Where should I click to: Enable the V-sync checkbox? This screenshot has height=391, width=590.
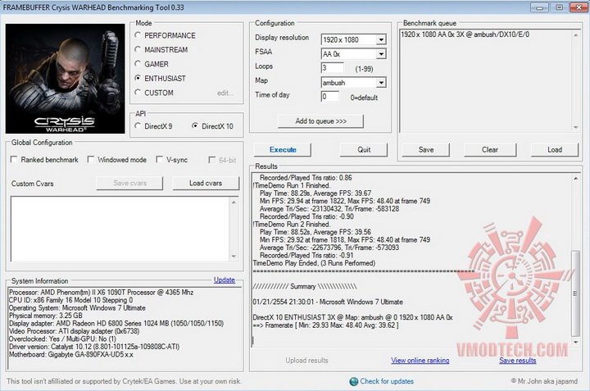tap(160, 160)
